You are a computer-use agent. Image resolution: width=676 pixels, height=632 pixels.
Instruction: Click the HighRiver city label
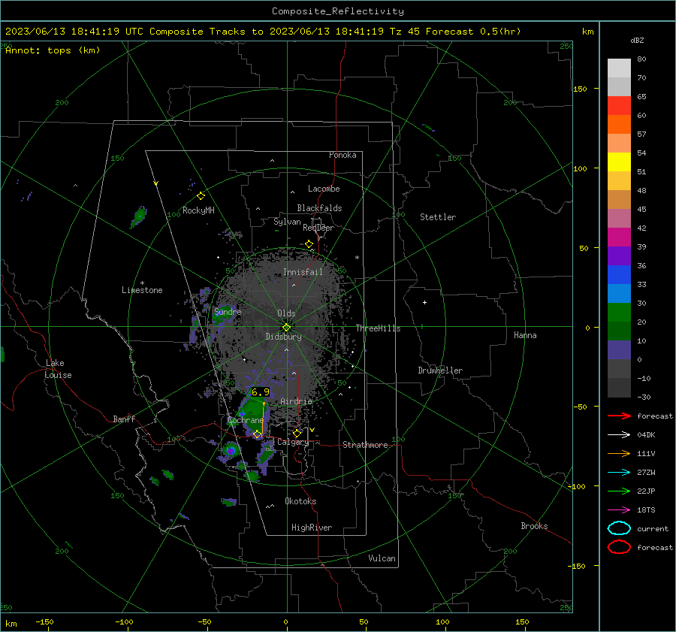coord(312,528)
